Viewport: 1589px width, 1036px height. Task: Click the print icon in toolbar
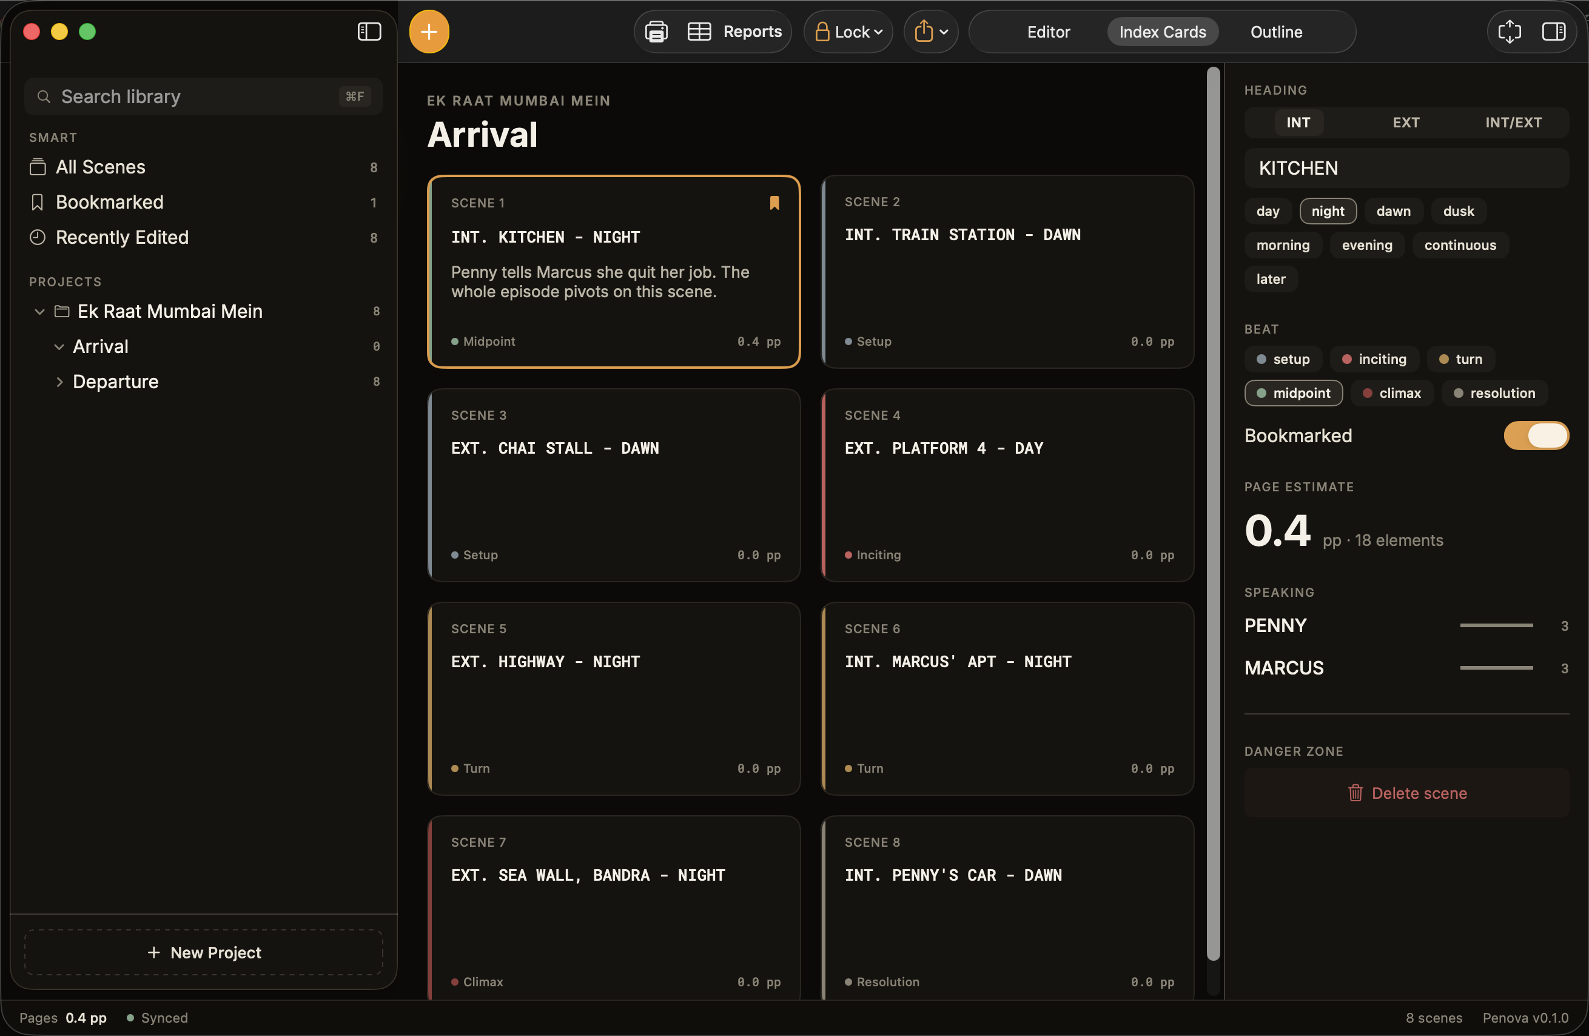pos(656,32)
